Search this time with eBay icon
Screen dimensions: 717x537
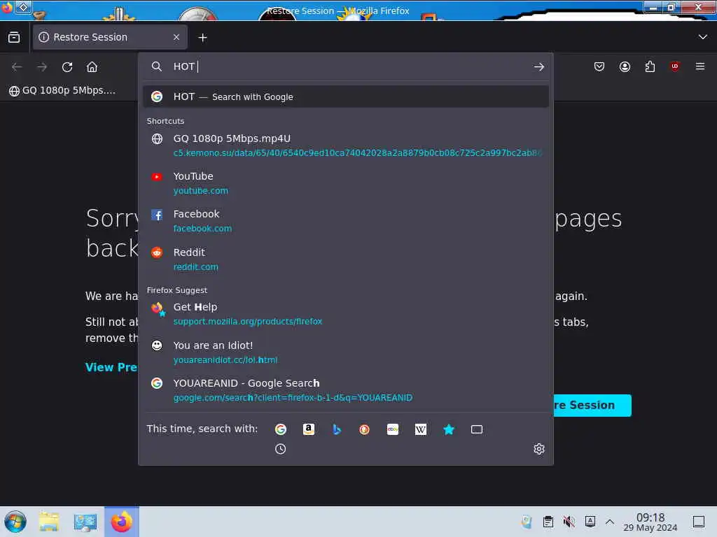[x=393, y=429]
